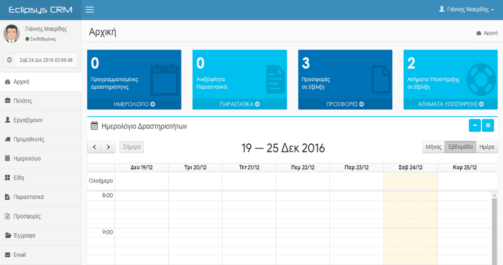Click the calendar icon next to Ημερολόγιο in sidebar
Viewport: 503px width, 265px height.
[8, 158]
